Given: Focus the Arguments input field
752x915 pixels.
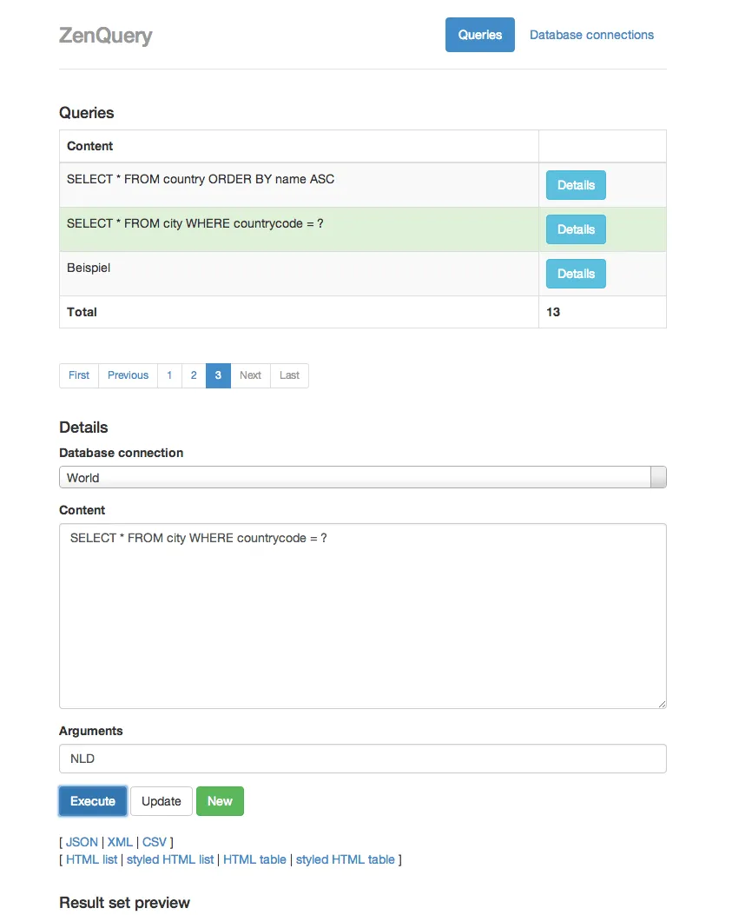Looking at the screenshot, I should [x=362, y=759].
